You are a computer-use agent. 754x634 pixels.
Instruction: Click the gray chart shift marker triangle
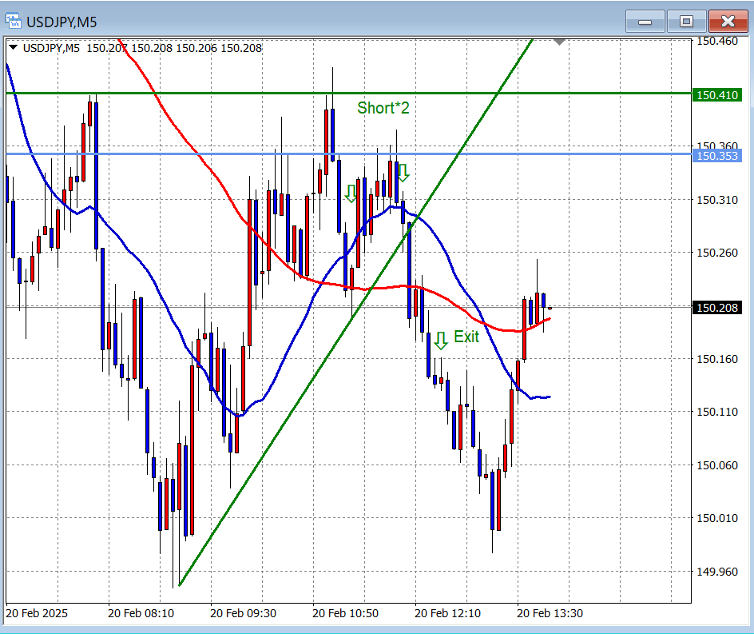559,41
